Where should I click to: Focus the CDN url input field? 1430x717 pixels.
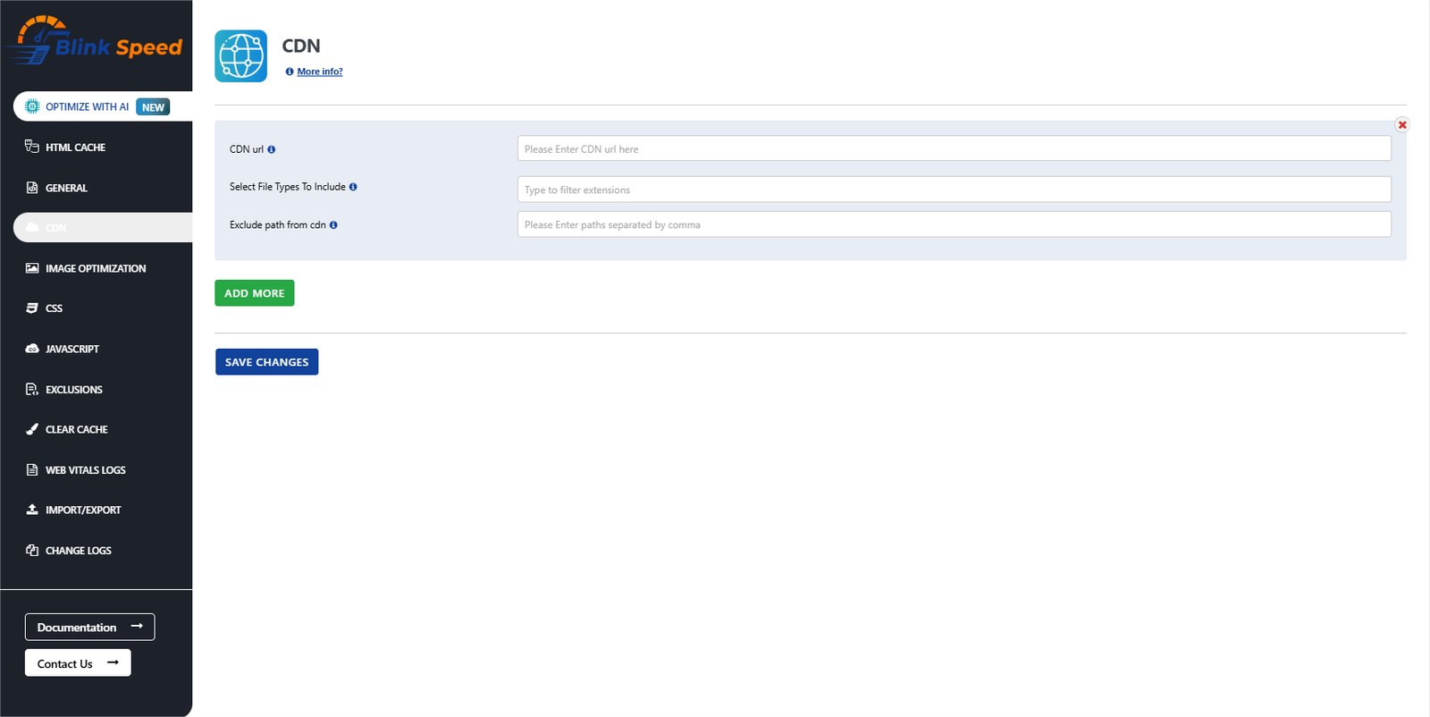click(954, 148)
